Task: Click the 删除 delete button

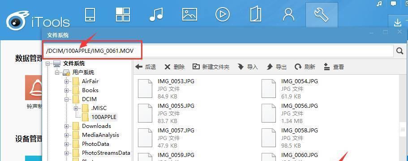Action: 175,67
